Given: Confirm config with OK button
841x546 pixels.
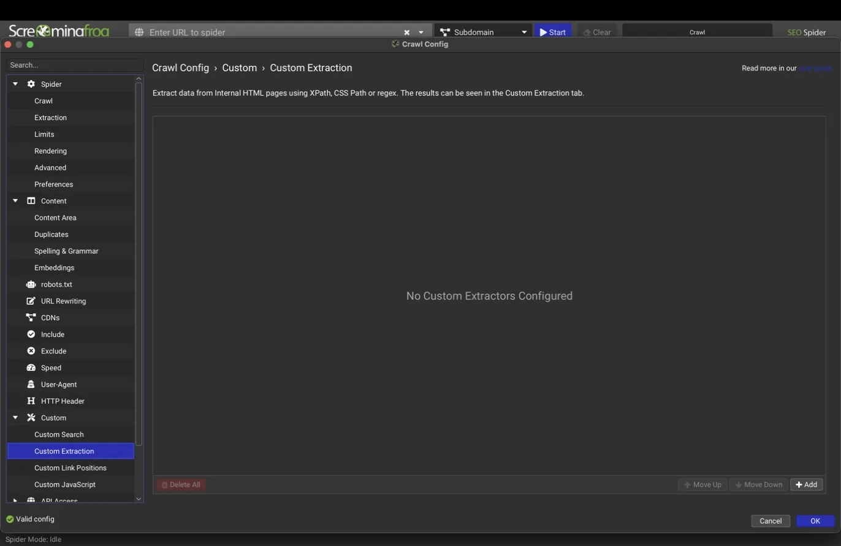Looking at the screenshot, I should (x=815, y=521).
